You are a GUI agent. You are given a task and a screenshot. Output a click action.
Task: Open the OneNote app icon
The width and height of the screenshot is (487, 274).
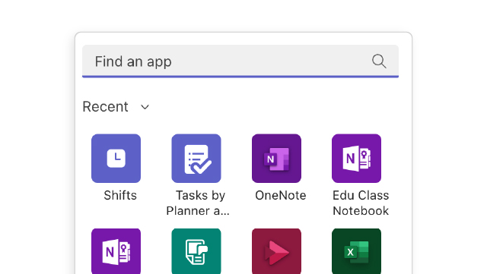(276, 159)
